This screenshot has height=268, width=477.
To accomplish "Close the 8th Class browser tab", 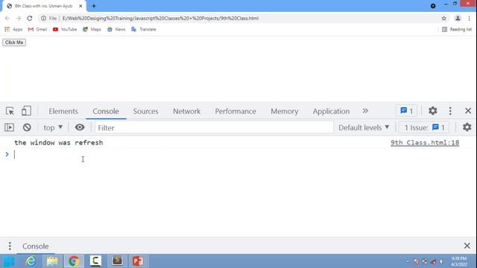I will point(80,6).
